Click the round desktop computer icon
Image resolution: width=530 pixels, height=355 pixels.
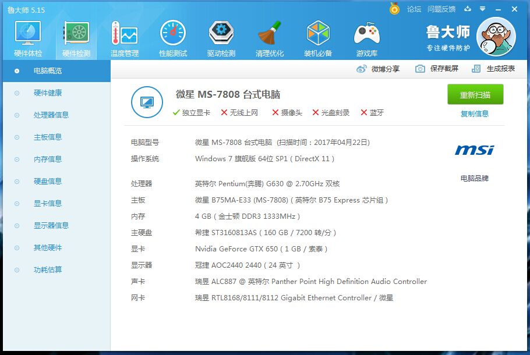tap(147, 102)
